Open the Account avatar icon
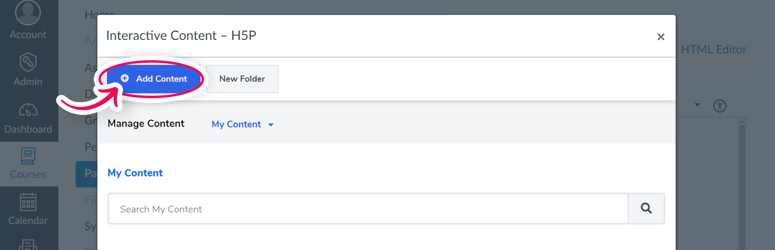The height and width of the screenshot is (250, 775). 28,12
